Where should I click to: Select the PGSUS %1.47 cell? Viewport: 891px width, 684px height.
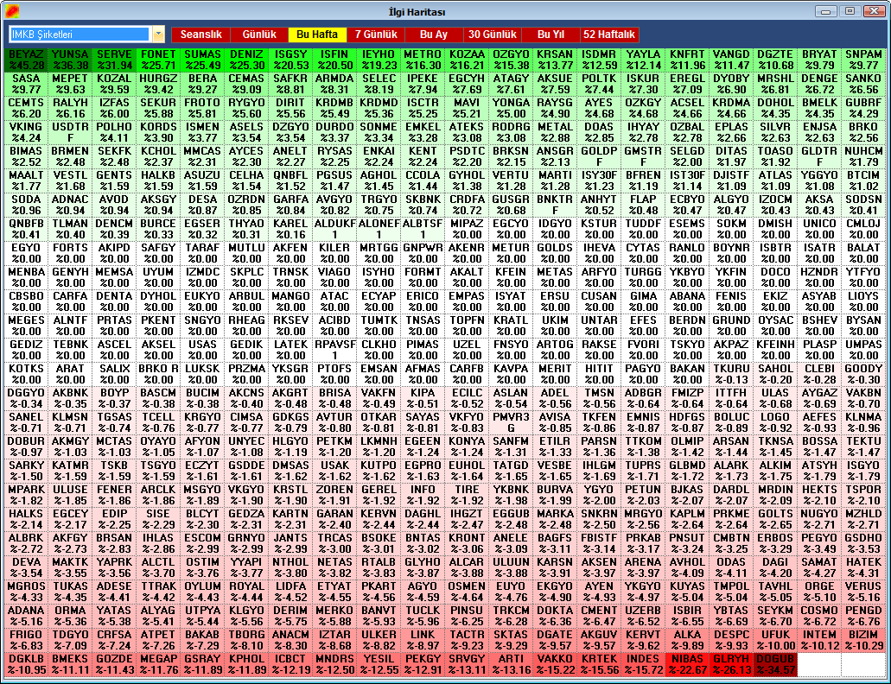(x=334, y=180)
